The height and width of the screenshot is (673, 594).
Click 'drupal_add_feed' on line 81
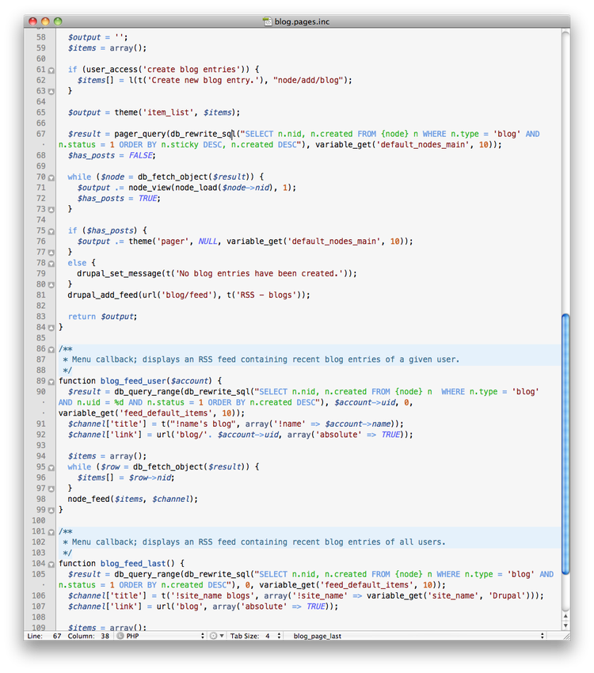[x=103, y=295]
